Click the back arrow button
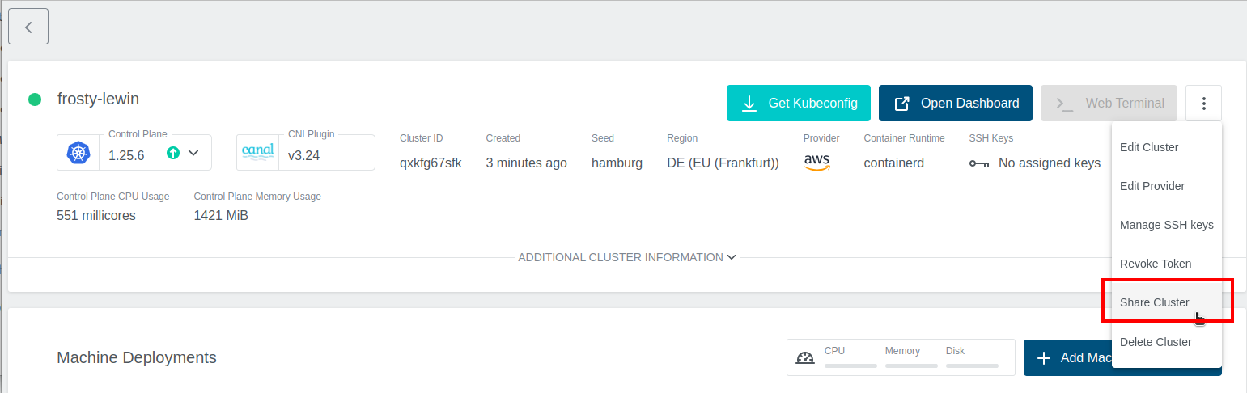The width and height of the screenshot is (1247, 393). coord(28,27)
